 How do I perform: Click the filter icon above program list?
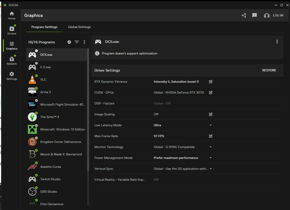77,42
